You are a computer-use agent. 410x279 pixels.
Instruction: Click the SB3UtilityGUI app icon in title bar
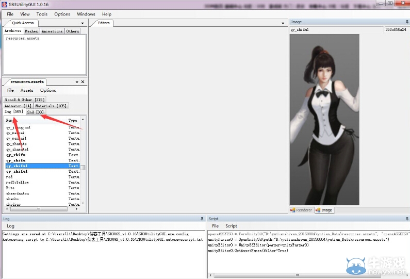(5, 5)
